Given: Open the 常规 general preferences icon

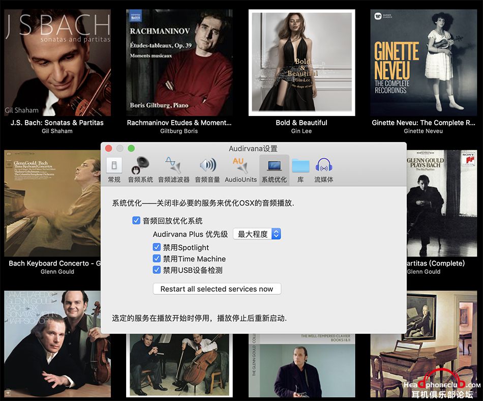Looking at the screenshot, I should (114, 170).
